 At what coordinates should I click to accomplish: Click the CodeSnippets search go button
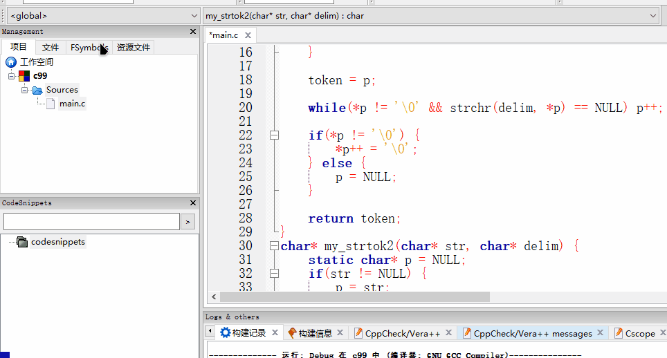tap(188, 222)
